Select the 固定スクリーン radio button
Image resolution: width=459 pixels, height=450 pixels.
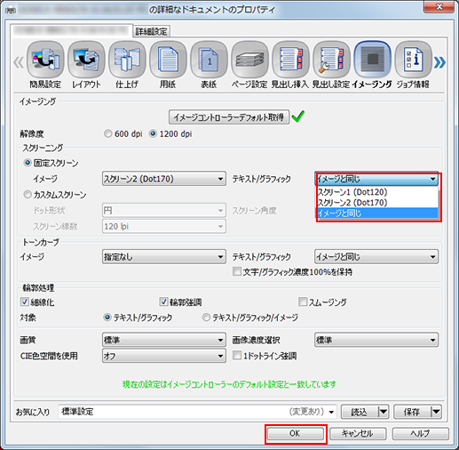[51, 163]
